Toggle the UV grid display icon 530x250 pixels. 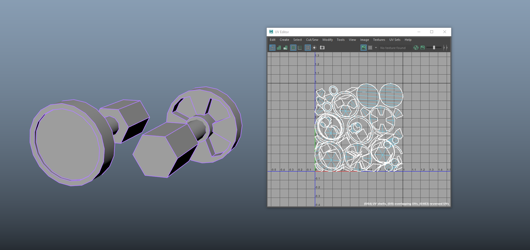click(308, 48)
